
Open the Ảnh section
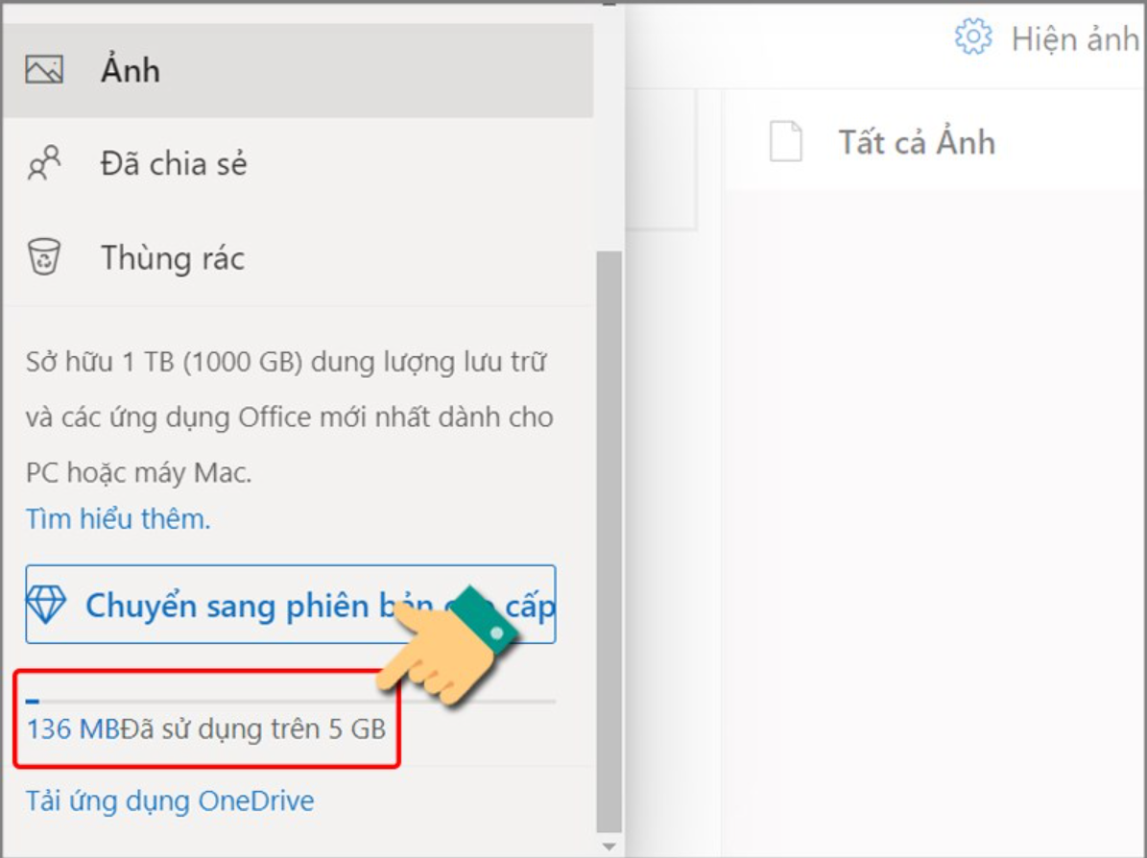point(298,70)
